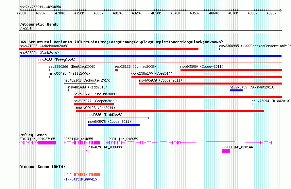Click the chr7:4758911..4894854 region label
This screenshot has height=189, width=291.
[40, 7]
